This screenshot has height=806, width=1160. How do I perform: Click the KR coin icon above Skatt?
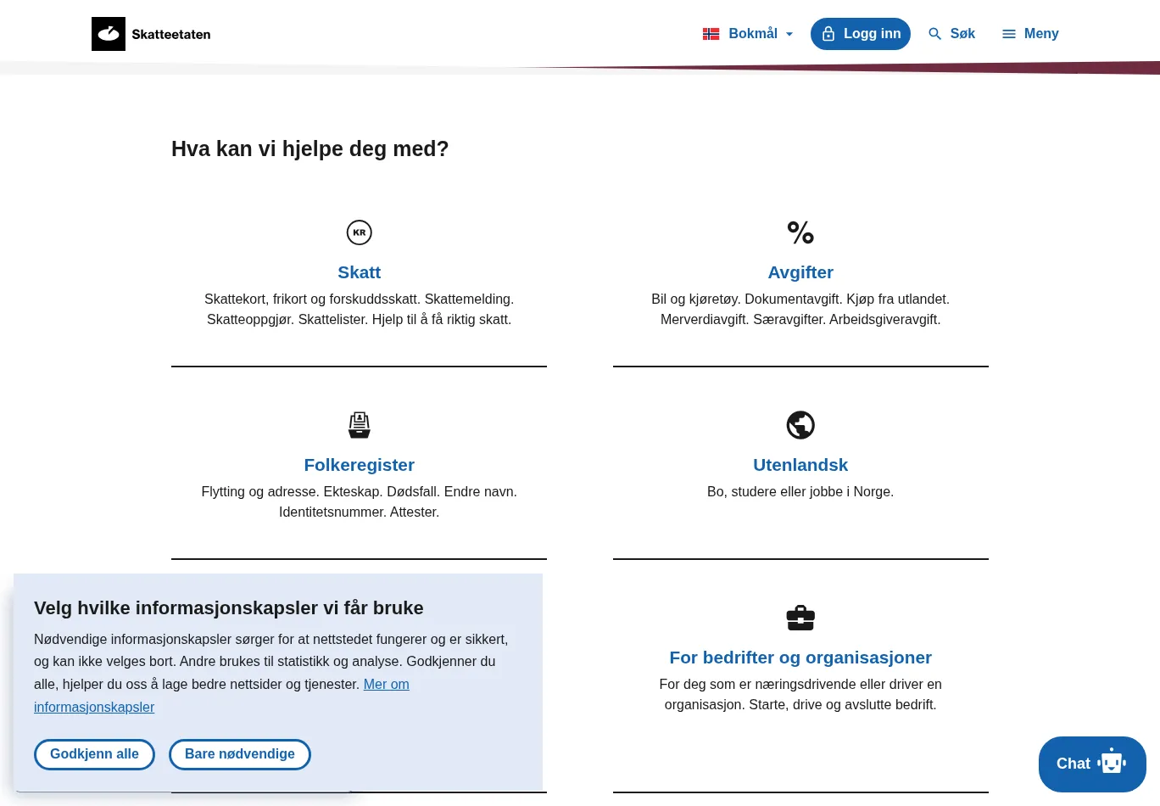tap(360, 232)
